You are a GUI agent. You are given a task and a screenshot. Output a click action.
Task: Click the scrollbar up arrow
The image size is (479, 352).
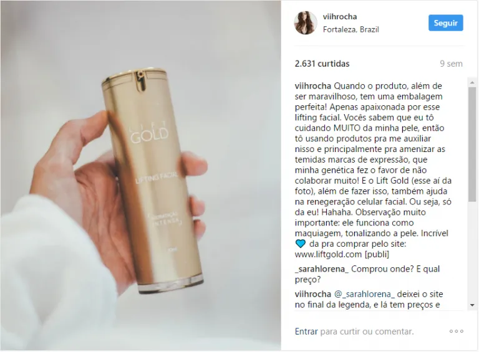(472, 83)
